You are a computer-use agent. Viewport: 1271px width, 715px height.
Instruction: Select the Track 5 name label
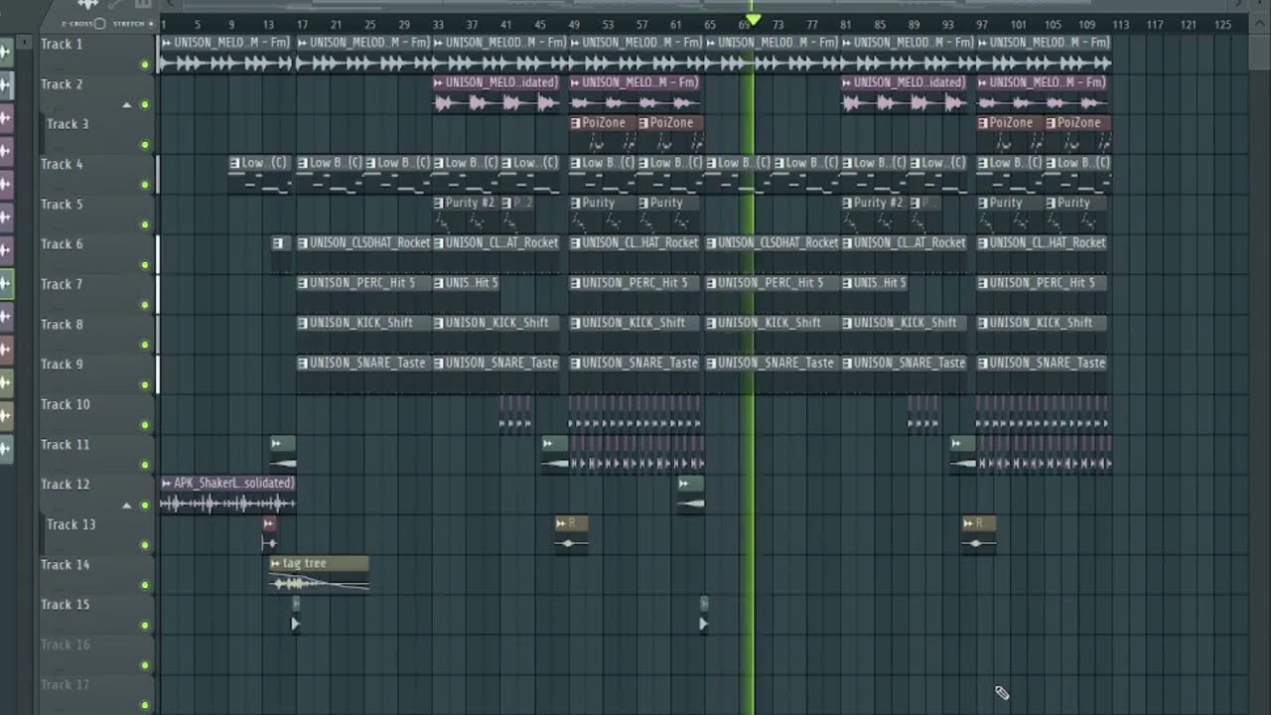(x=62, y=205)
